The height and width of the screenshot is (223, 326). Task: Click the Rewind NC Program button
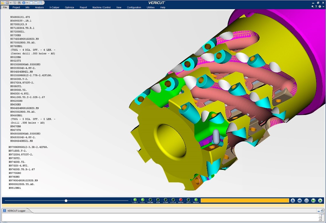coord(300,201)
